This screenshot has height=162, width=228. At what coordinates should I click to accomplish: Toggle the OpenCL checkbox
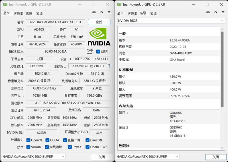click(x=28, y=140)
